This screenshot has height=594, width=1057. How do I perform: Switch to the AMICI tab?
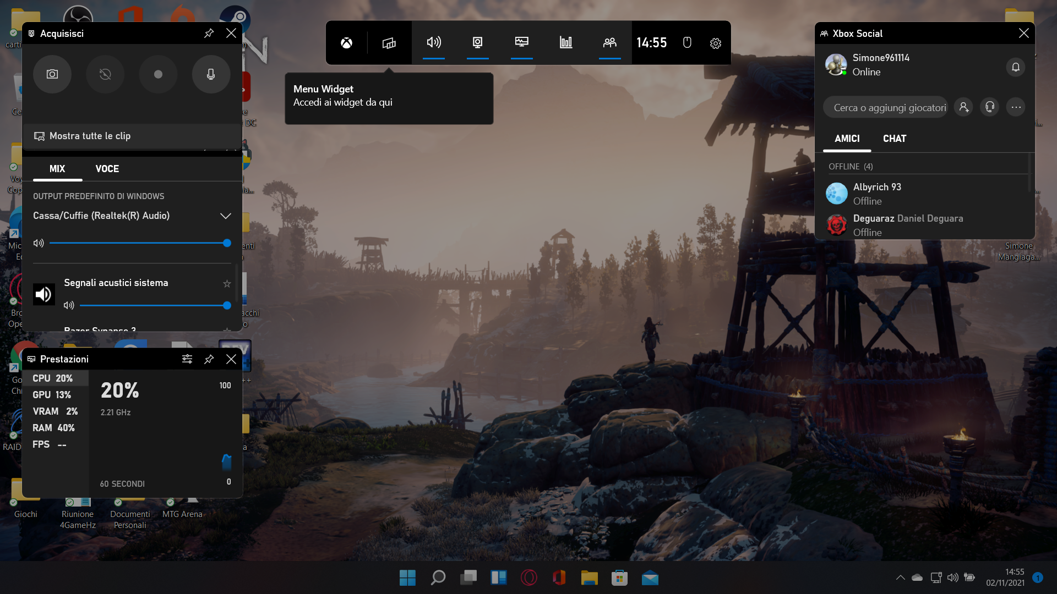[847, 139]
